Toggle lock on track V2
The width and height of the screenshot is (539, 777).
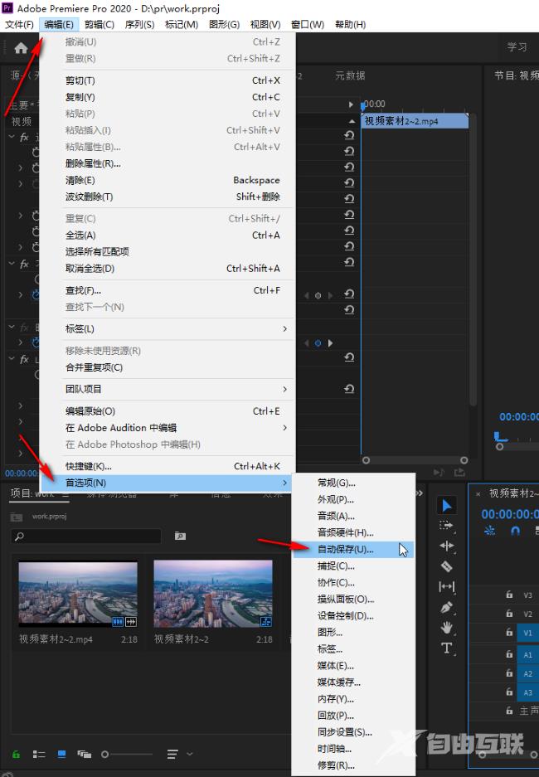pyautogui.click(x=509, y=614)
